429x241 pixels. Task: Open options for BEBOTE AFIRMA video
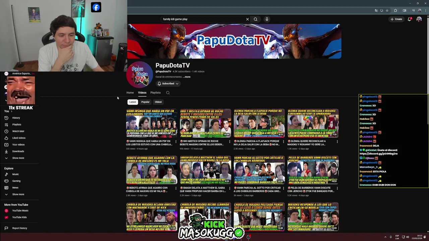[176, 188]
